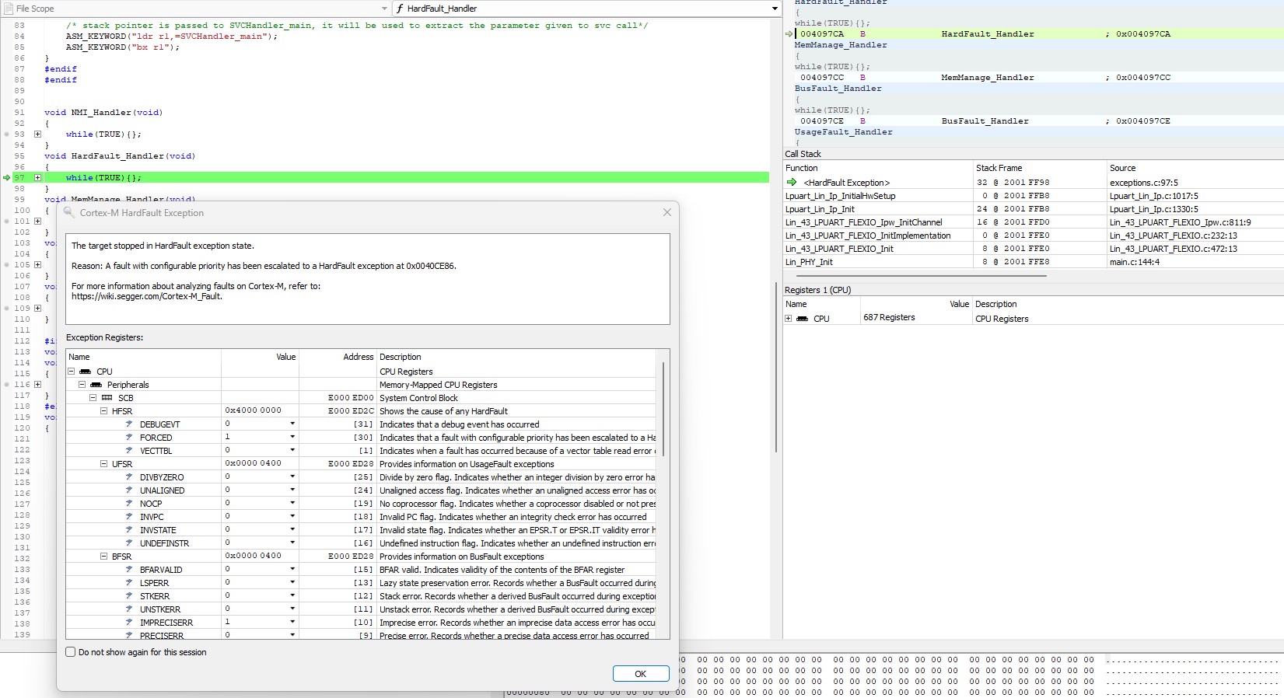
Task: Expand CPU in Registers 1 panel
Action: pyautogui.click(x=789, y=319)
